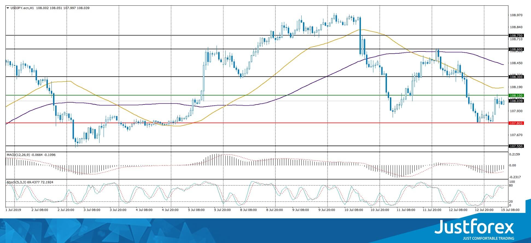Click the 8 Jul 08:00 time label
This screenshot has width=531, height=243.
(x=249, y=210)
